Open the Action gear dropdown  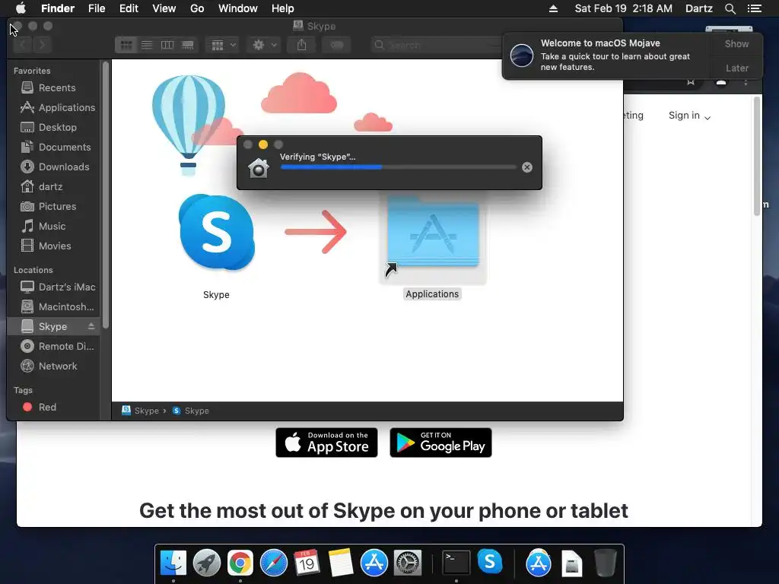(x=265, y=45)
